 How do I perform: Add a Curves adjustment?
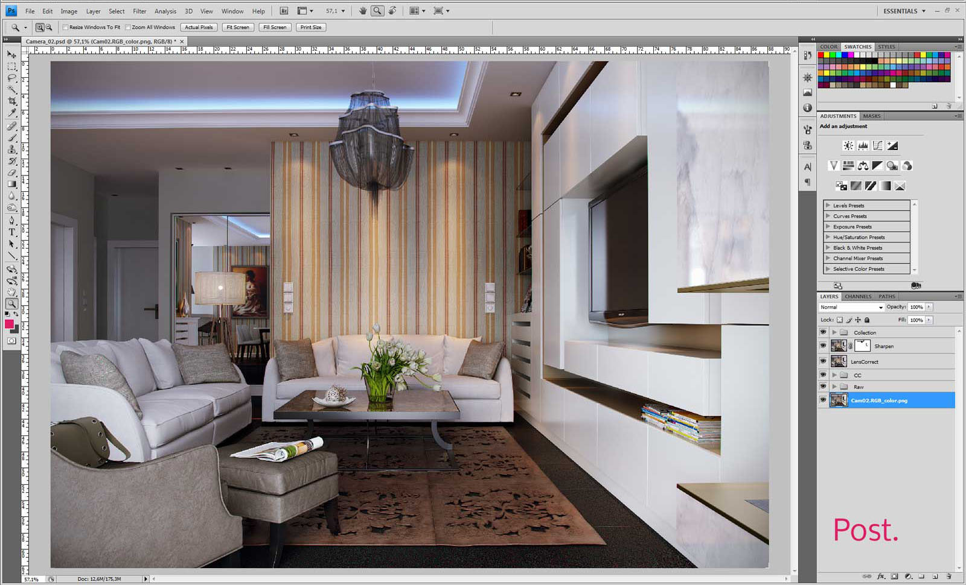(x=877, y=145)
